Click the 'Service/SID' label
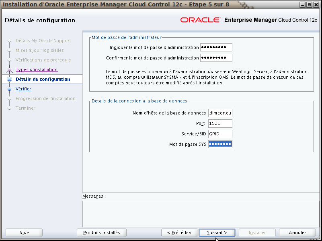322x241 pixels. click(x=194, y=134)
